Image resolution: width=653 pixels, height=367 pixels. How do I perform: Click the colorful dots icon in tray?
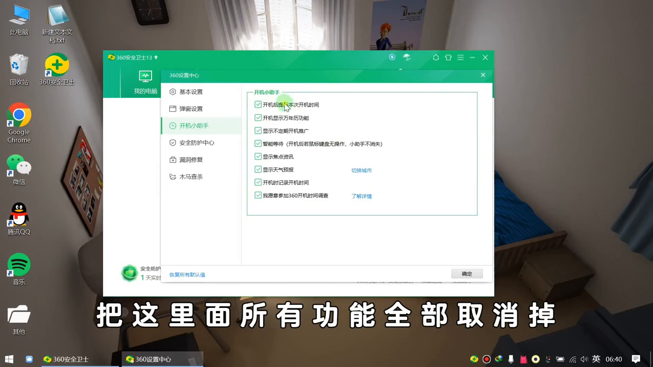(x=548, y=359)
